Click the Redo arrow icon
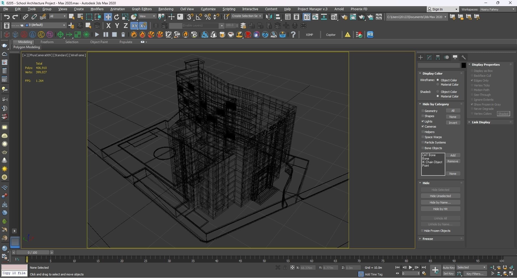 tap(15, 17)
